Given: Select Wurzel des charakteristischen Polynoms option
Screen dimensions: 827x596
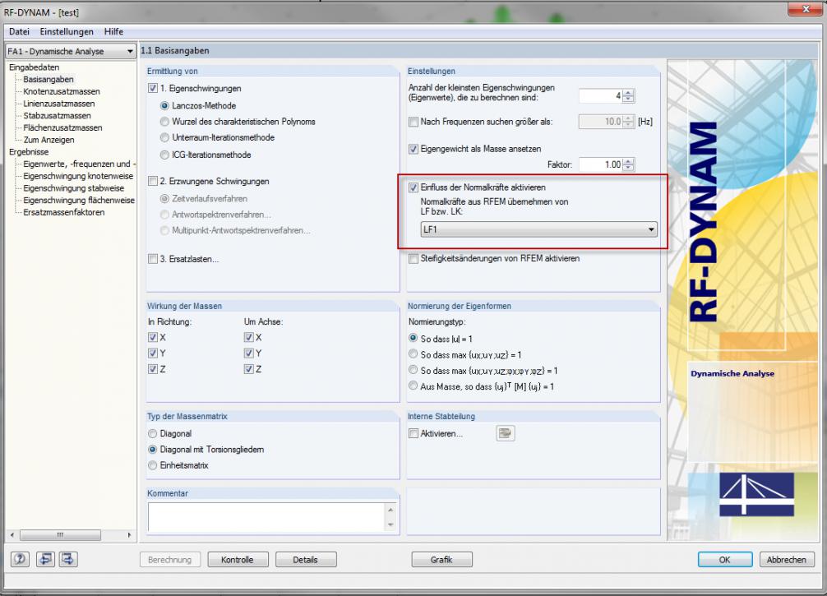Looking at the screenshot, I should [164, 122].
